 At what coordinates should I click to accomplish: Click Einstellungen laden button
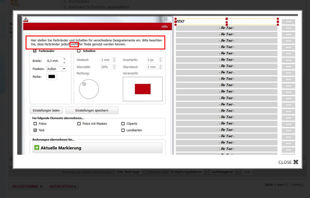[46, 110]
